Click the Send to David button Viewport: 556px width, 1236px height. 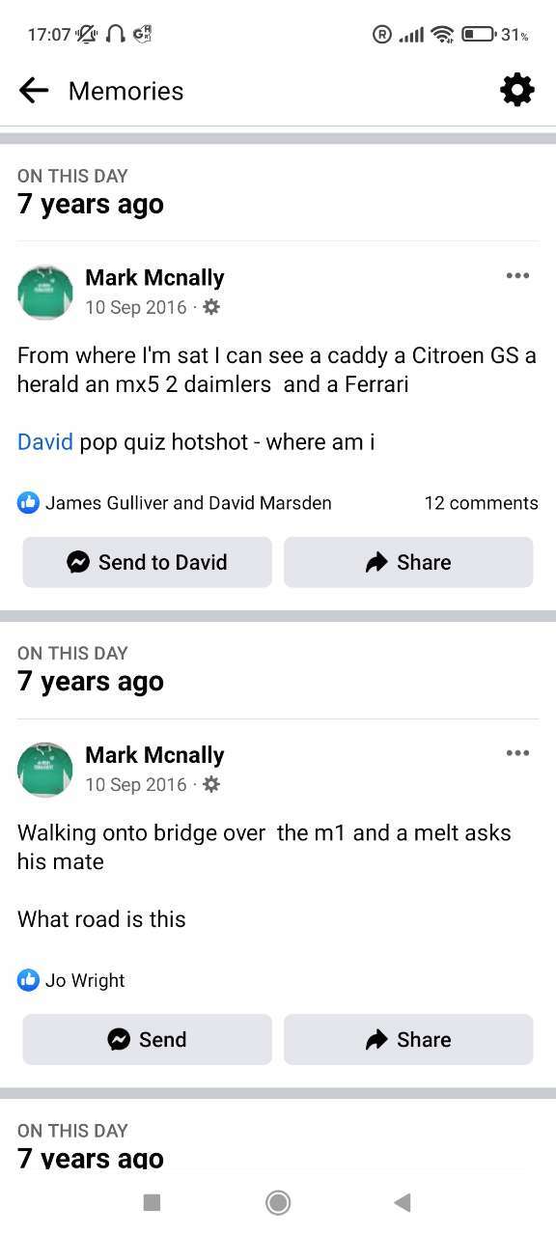pyautogui.click(x=148, y=562)
